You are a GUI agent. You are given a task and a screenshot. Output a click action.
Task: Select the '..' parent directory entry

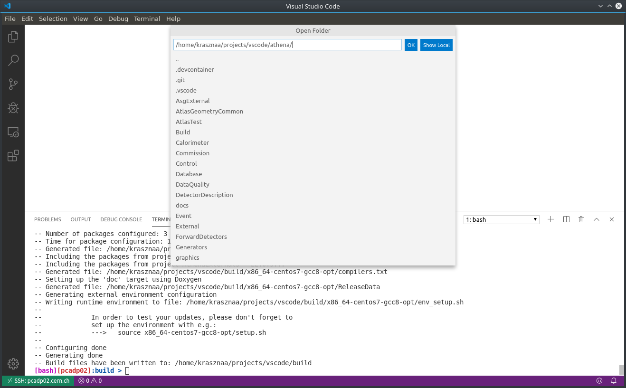point(313,59)
